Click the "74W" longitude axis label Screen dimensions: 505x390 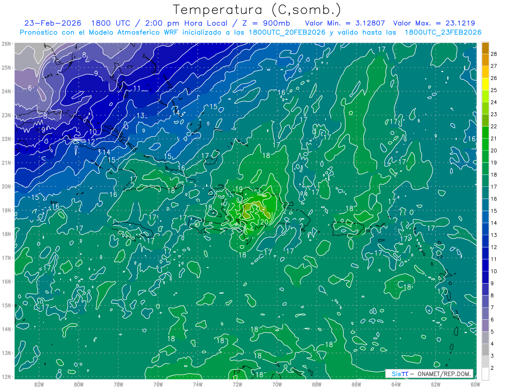[198, 384]
